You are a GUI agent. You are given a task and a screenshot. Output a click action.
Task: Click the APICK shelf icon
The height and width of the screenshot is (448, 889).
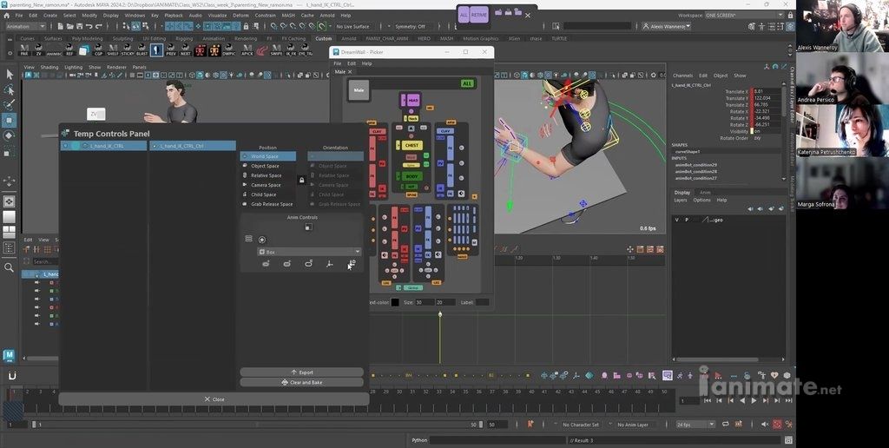click(247, 50)
